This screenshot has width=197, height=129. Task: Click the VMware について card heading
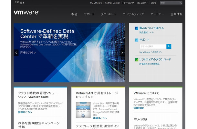point(146,93)
